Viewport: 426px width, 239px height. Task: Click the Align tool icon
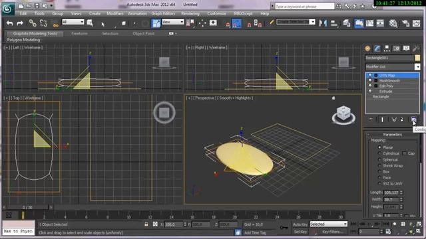click(334, 24)
